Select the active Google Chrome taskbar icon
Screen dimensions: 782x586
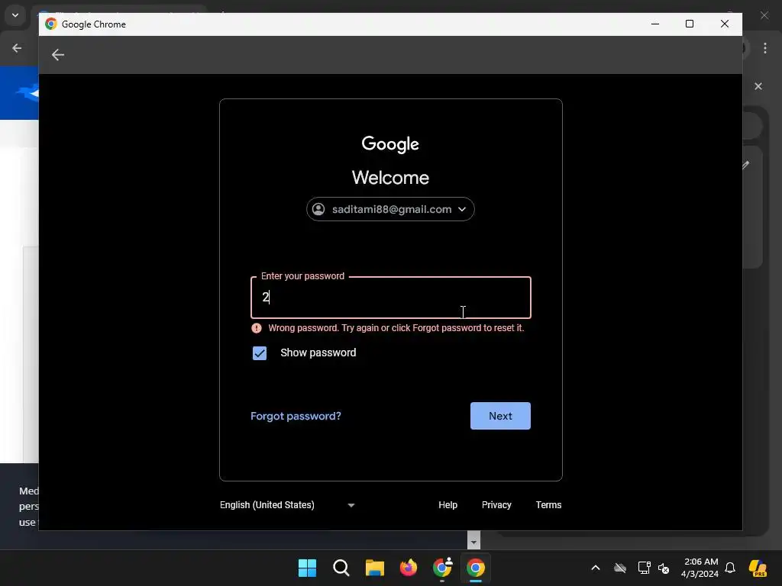[x=476, y=568]
